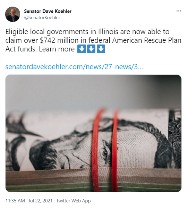The height and width of the screenshot is (209, 188).
Task: Open the Senator Dave Koehler display name
Action: [48, 11]
